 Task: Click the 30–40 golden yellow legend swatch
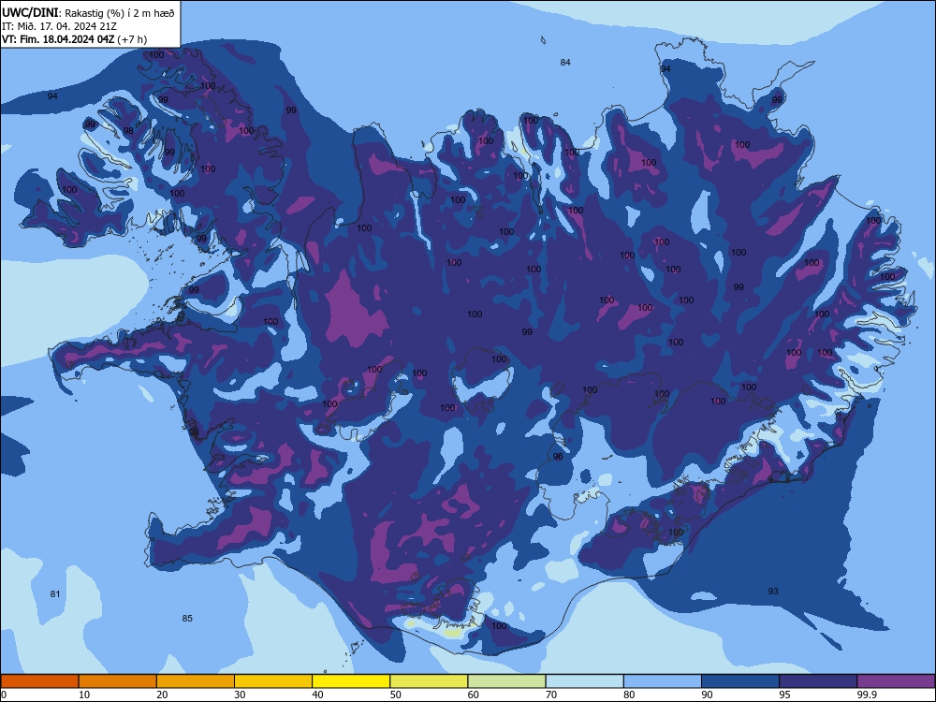(x=273, y=681)
